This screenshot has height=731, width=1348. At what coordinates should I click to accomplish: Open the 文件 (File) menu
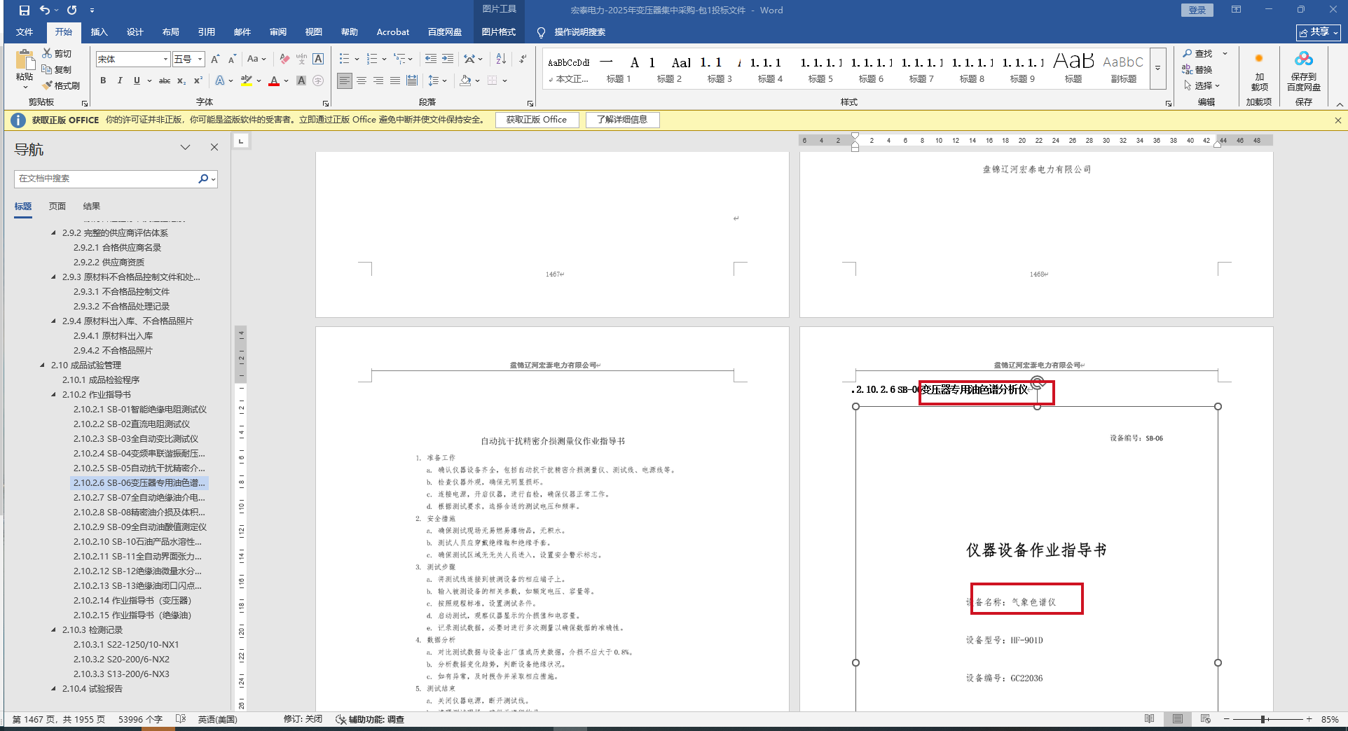click(25, 32)
